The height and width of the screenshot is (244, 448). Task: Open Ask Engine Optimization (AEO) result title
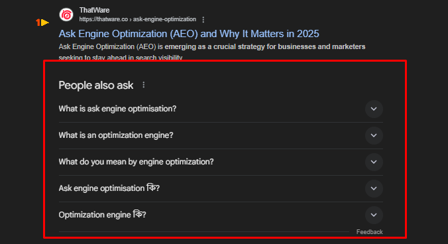tap(189, 34)
